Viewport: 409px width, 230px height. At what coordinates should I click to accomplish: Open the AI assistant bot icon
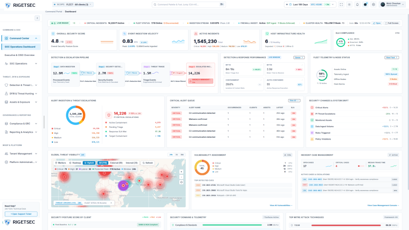tap(365, 4)
